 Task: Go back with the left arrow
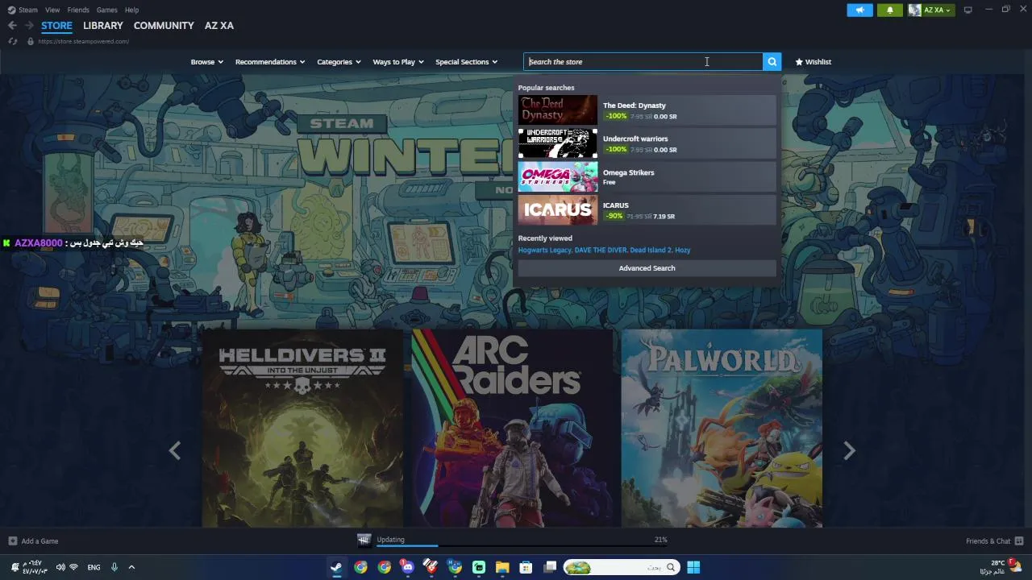12,26
